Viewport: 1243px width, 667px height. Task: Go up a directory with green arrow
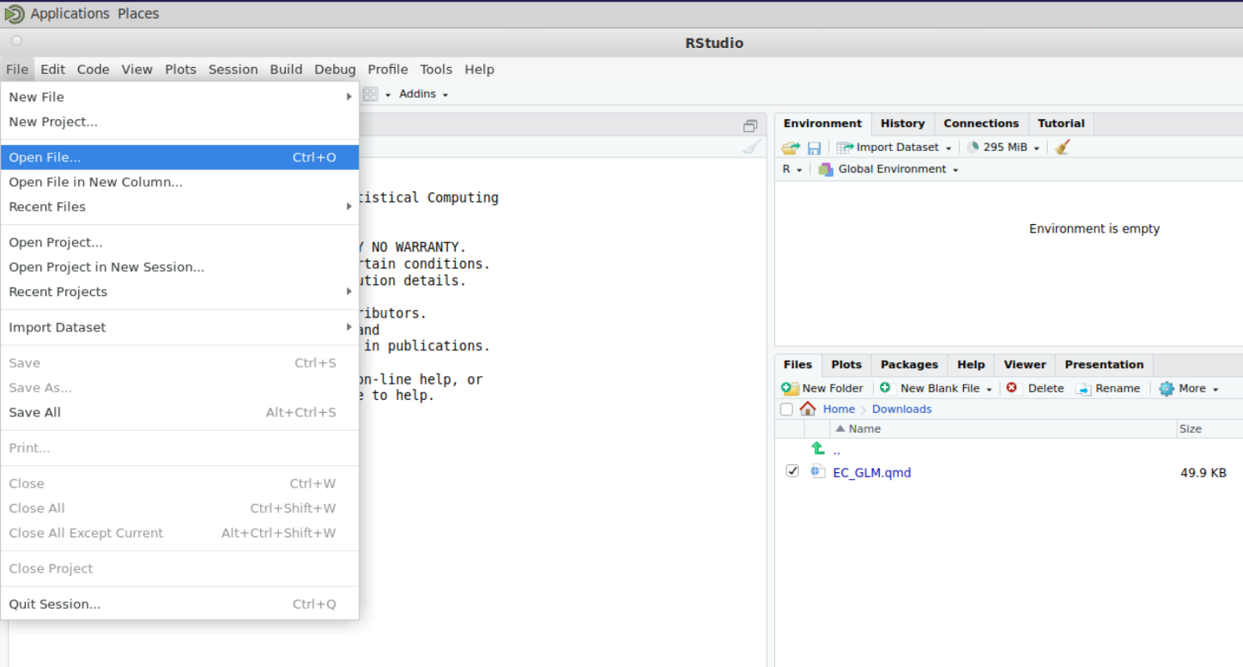click(818, 448)
